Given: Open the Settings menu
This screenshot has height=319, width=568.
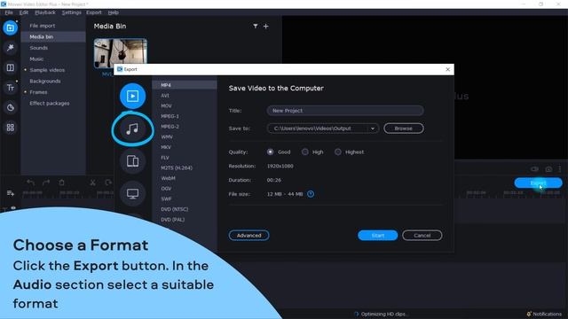Looking at the screenshot, I should (x=71, y=12).
